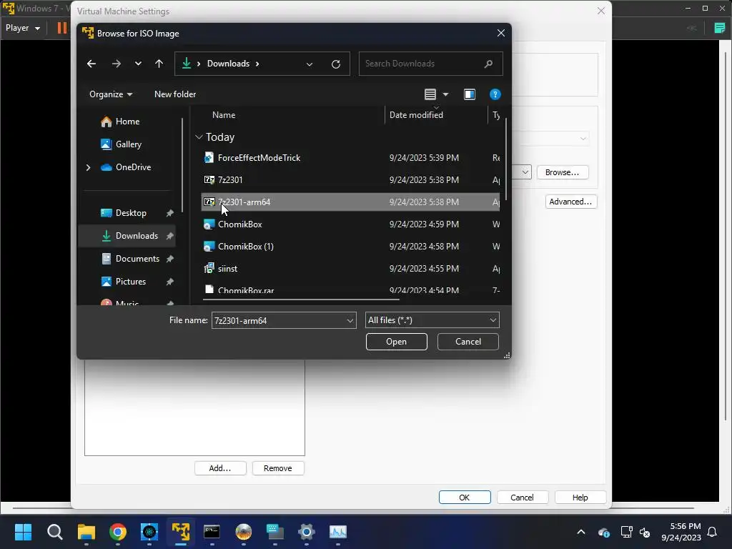This screenshot has height=549, width=732.
Task: Click the file list vertical scrollbar
Action: point(506,159)
